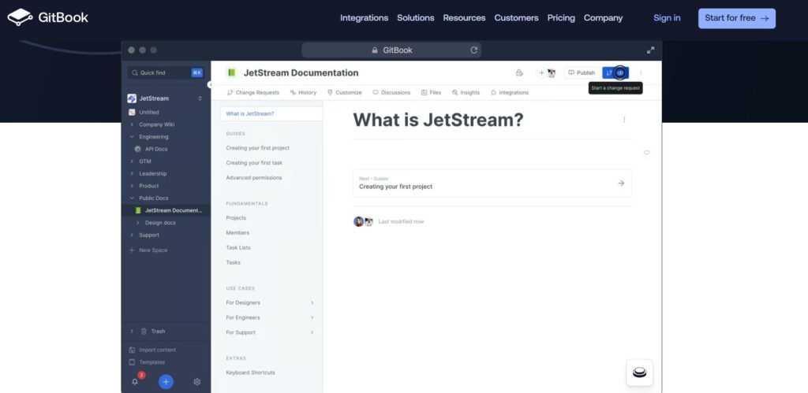Expand the Design docs collection

coord(137,223)
